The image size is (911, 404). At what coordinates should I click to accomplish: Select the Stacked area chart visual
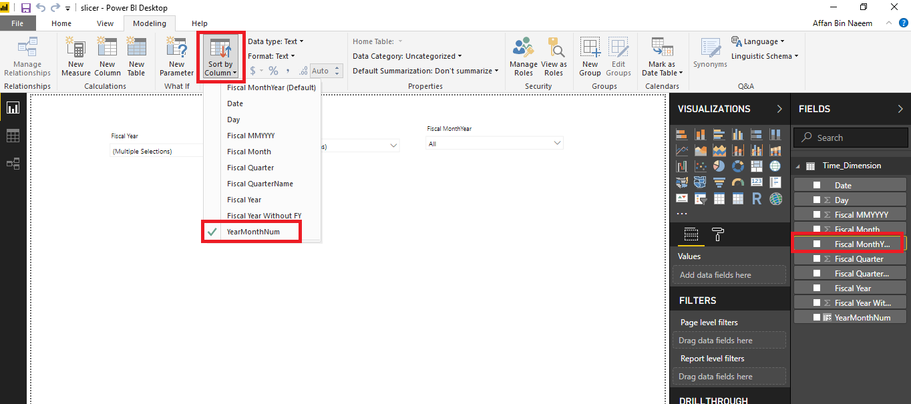pyautogui.click(x=719, y=150)
